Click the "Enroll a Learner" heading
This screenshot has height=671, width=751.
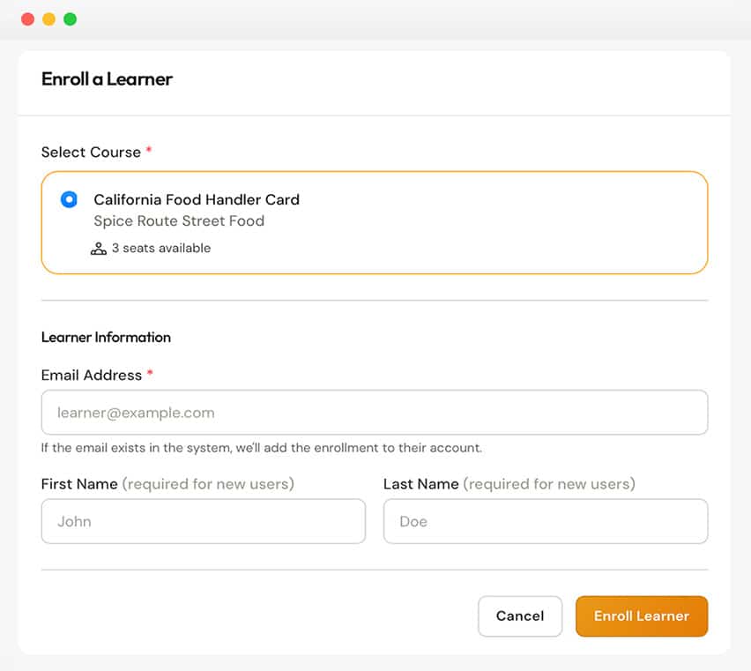(x=107, y=79)
